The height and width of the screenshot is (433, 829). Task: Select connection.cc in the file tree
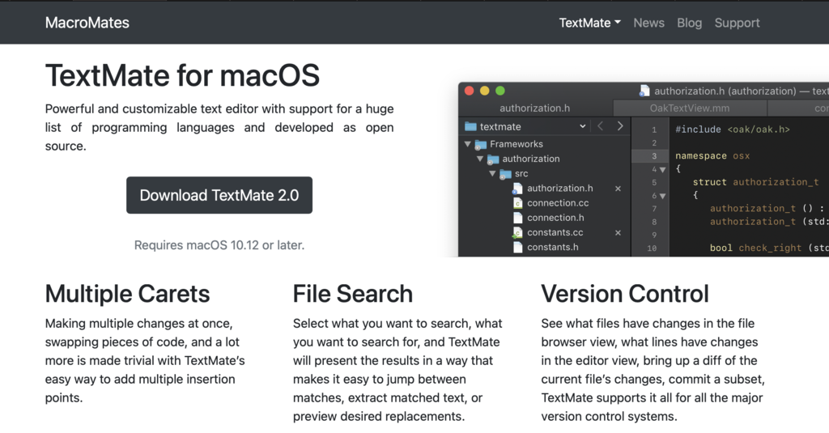[558, 203]
